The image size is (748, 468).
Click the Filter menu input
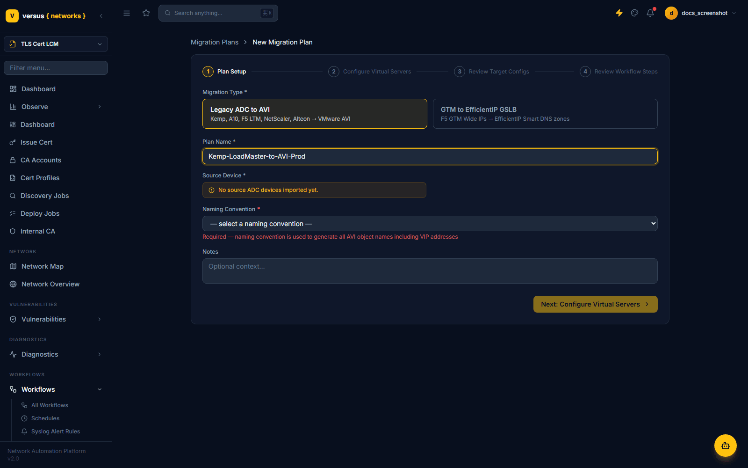click(56, 68)
